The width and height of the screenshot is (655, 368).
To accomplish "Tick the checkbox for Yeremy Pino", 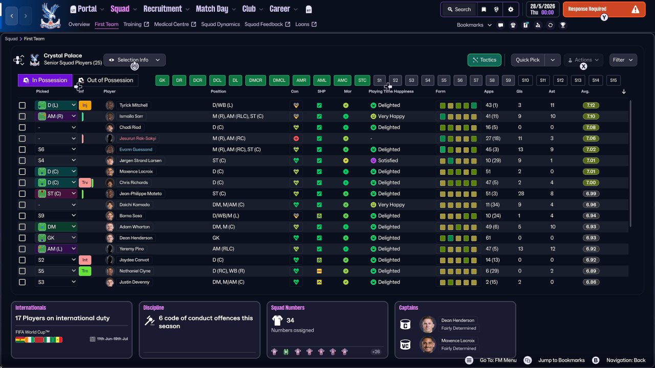I will tap(22, 249).
